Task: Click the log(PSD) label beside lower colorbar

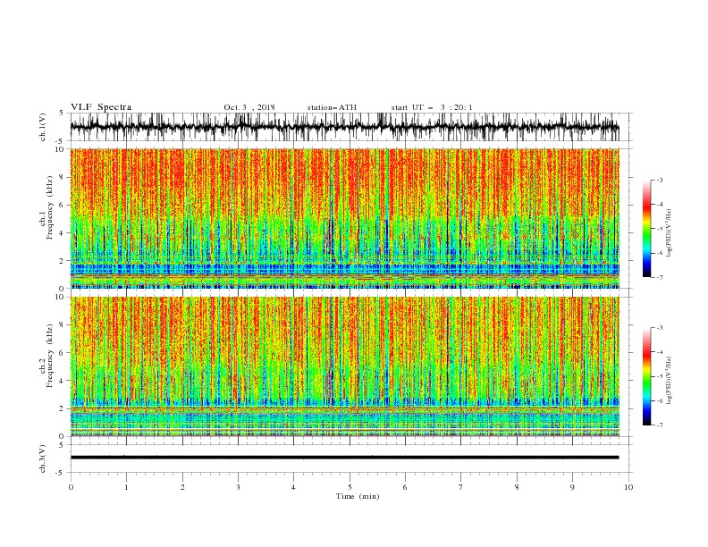Action: click(669, 380)
